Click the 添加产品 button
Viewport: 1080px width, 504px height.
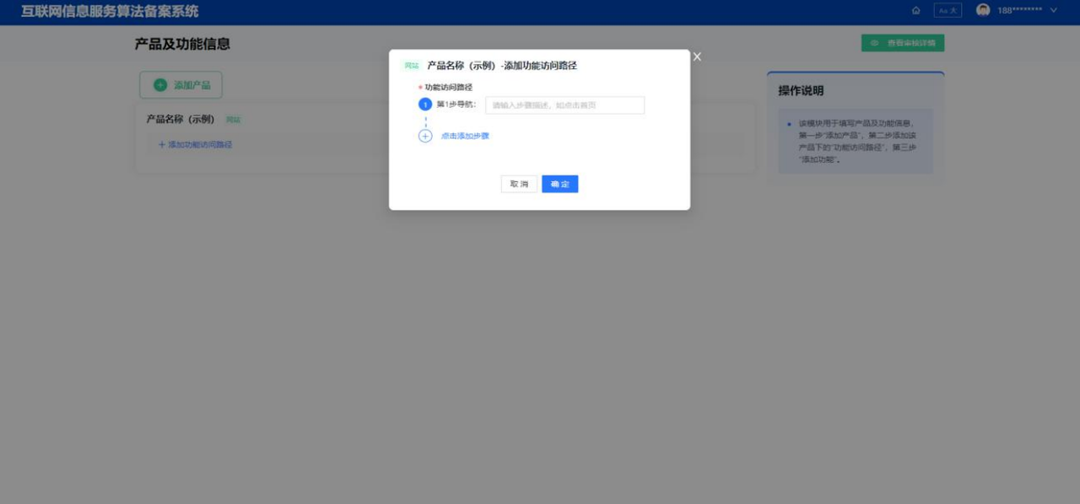[x=181, y=85]
